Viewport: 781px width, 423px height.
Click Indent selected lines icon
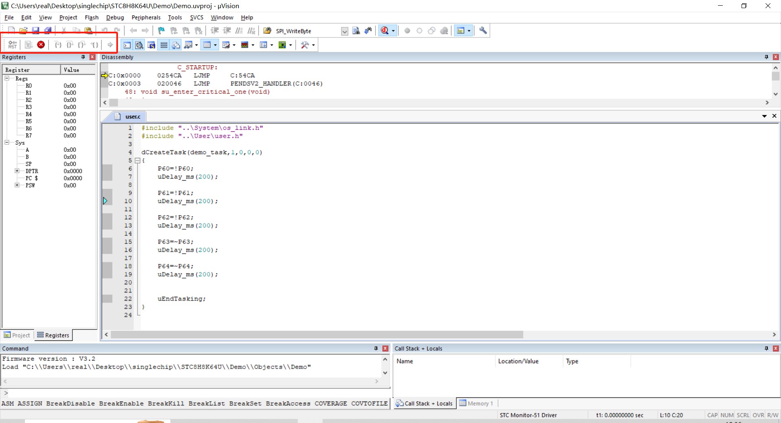tap(214, 31)
